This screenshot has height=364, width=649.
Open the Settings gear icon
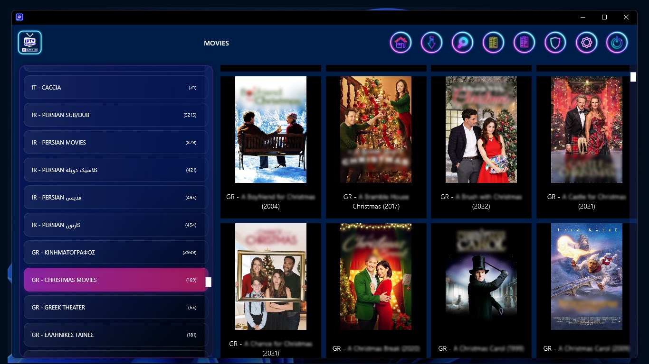586,42
